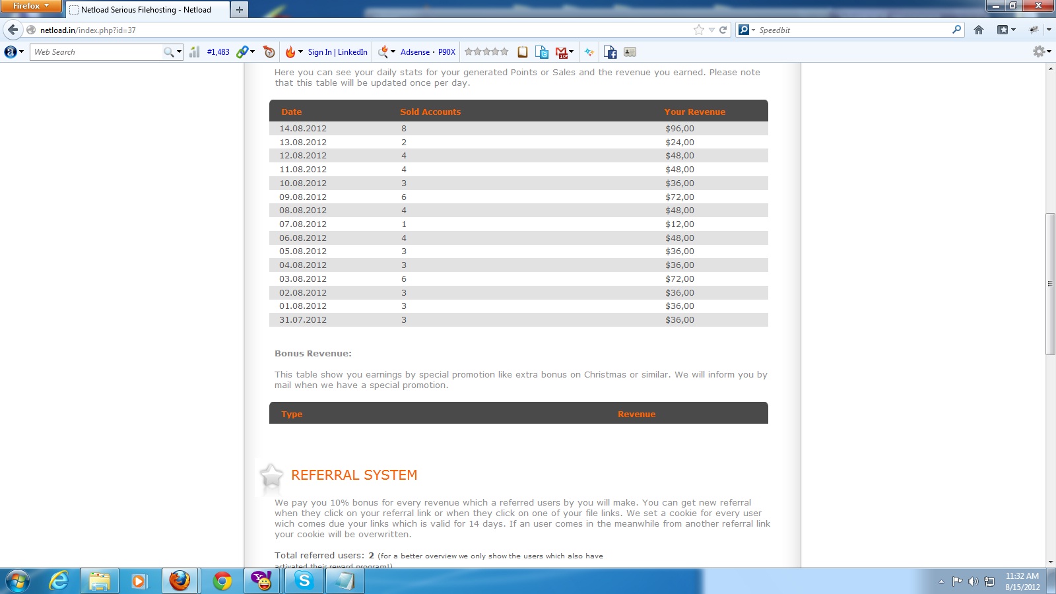Image resolution: width=1056 pixels, height=594 pixels.
Task: Open the toolbar settings gear
Action: [x=1038, y=51]
